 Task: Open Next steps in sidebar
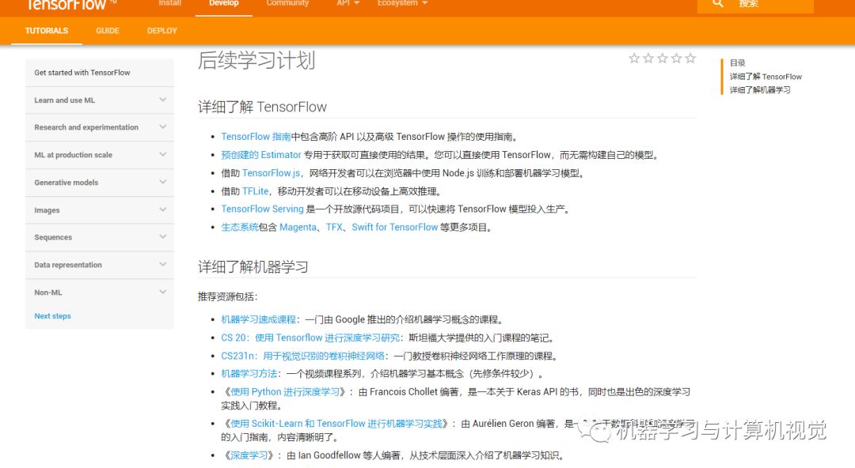[52, 316]
